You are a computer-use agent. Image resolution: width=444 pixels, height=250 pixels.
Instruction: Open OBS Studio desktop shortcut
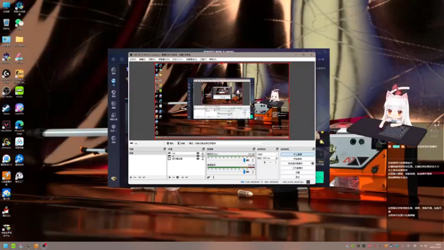coord(6,92)
